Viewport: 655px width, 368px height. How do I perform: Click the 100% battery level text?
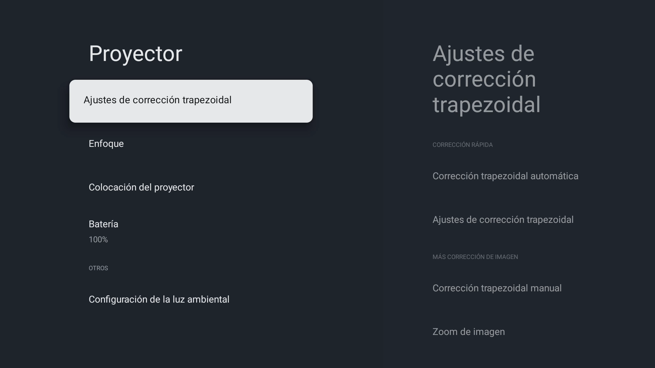98,240
